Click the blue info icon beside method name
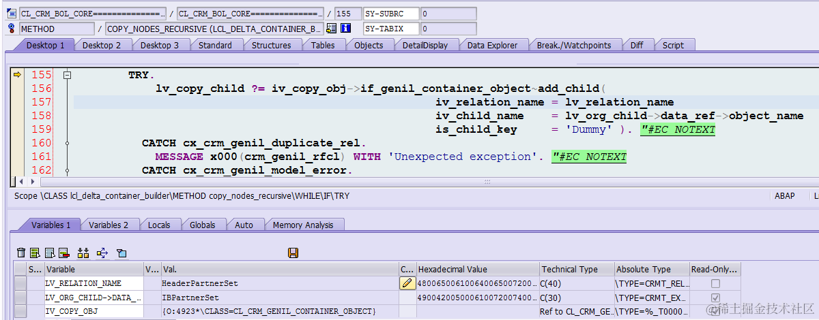The width and height of the screenshot is (819, 320). [x=345, y=29]
